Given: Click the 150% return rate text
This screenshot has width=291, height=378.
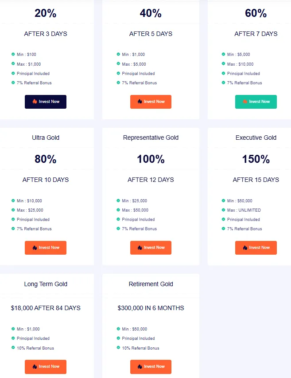Looking at the screenshot, I should 256,159.
